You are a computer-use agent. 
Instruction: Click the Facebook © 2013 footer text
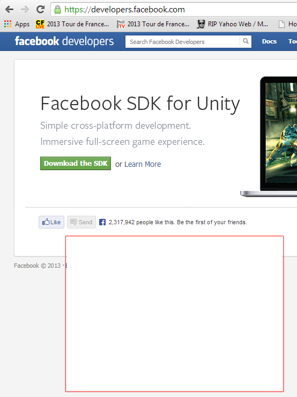click(x=37, y=266)
